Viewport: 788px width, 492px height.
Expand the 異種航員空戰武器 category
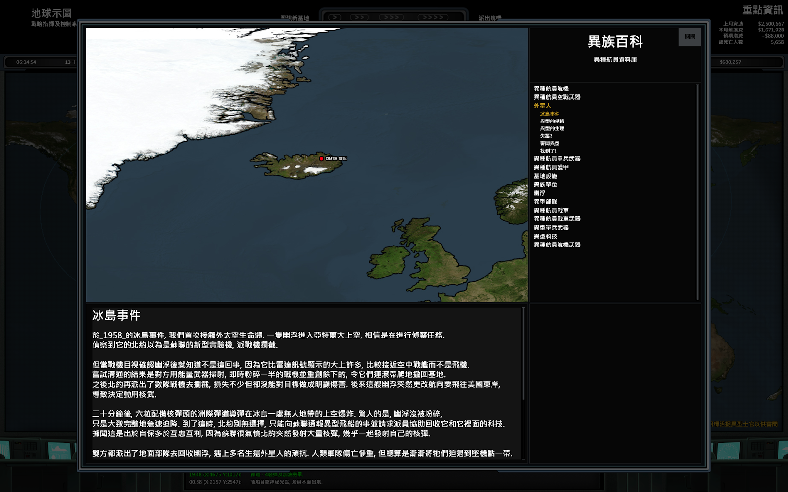pos(557,97)
